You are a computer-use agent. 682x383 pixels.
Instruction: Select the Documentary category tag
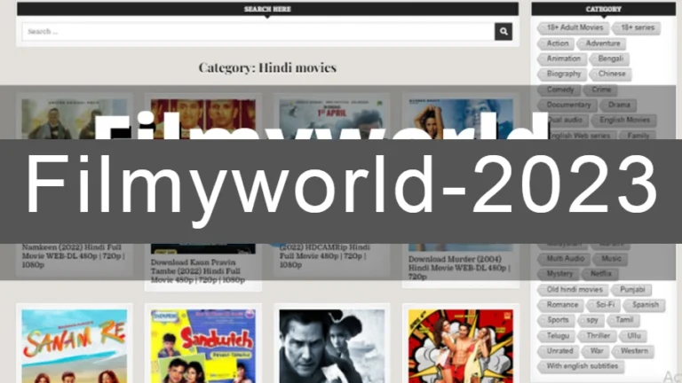pos(567,106)
